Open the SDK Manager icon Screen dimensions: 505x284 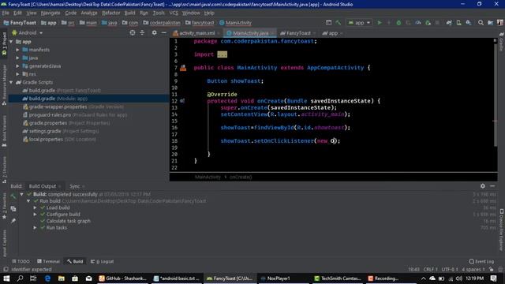[469, 23]
